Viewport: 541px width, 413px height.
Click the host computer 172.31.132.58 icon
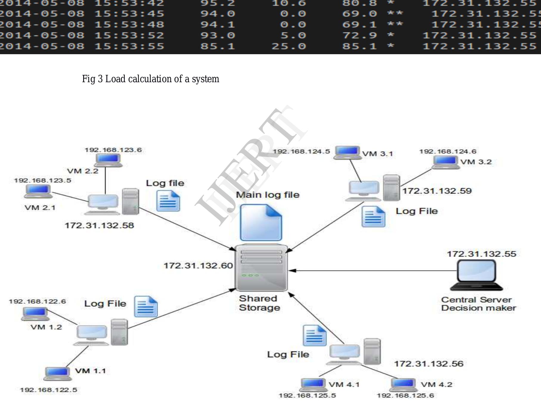(112, 202)
